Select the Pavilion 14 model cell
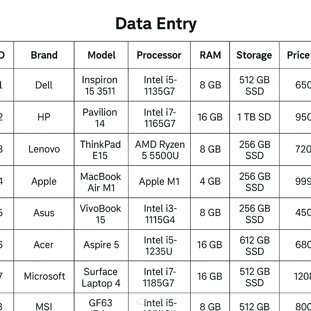Image resolution: width=311 pixels, height=311 pixels. [x=100, y=118]
